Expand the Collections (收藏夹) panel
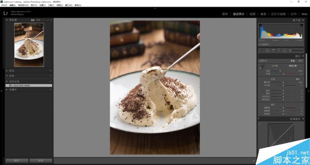This screenshot has height=165, width=310. (7, 90)
